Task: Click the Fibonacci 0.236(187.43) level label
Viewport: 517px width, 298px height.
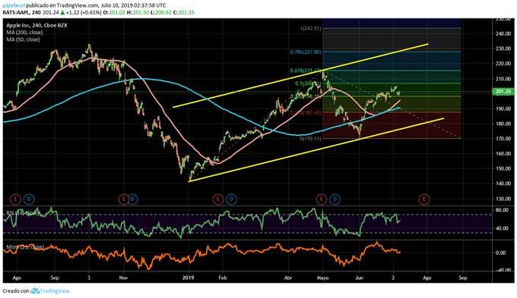Action: point(306,112)
